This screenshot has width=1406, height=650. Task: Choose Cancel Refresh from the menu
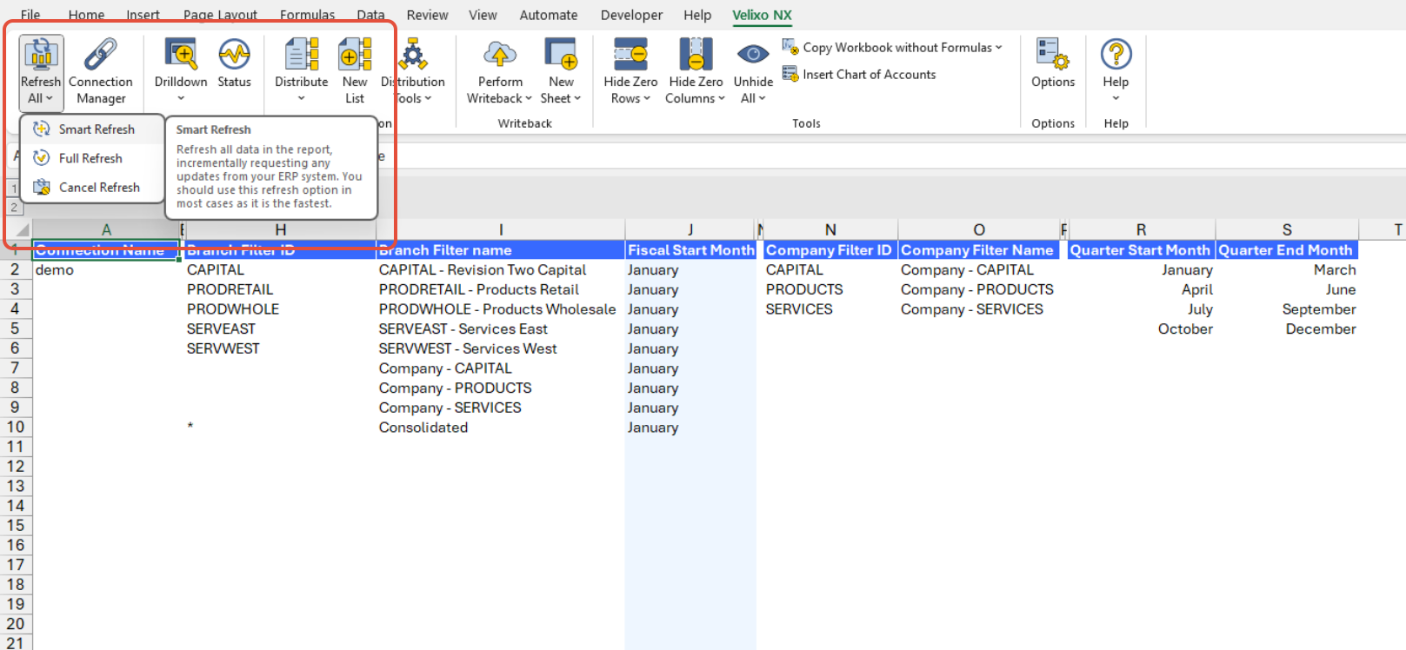pyautogui.click(x=92, y=188)
